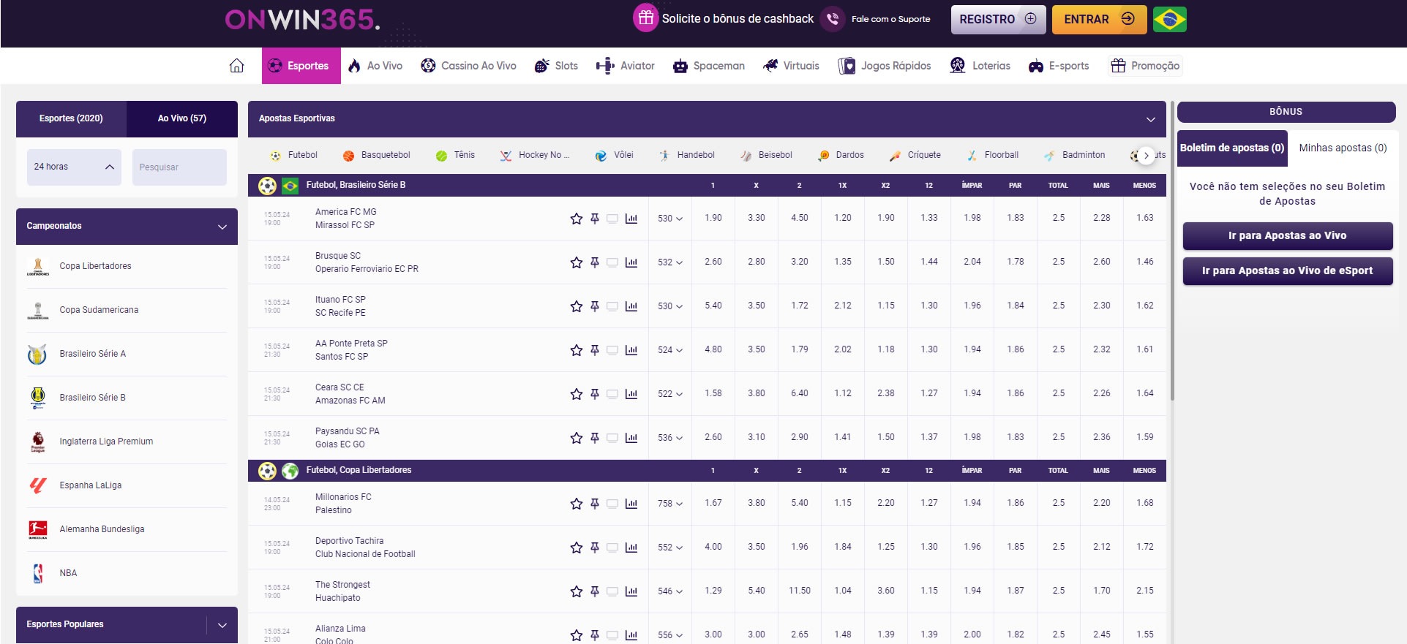
Task: Favorite the Paysandu SC PA match
Action: [577, 438]
